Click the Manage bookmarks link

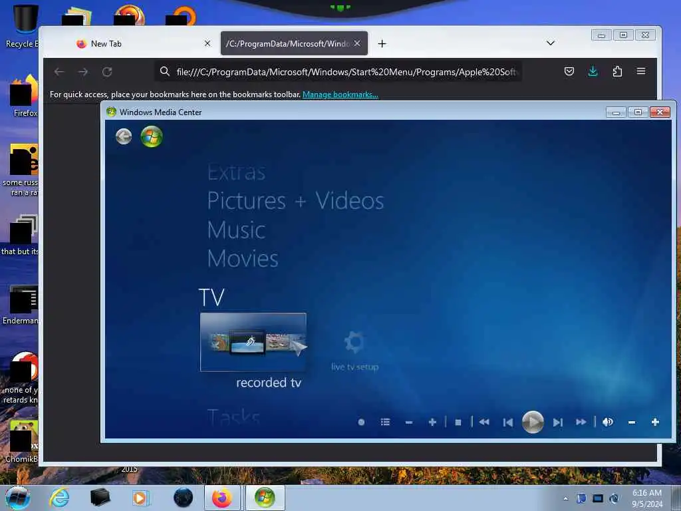click(340, 94)
